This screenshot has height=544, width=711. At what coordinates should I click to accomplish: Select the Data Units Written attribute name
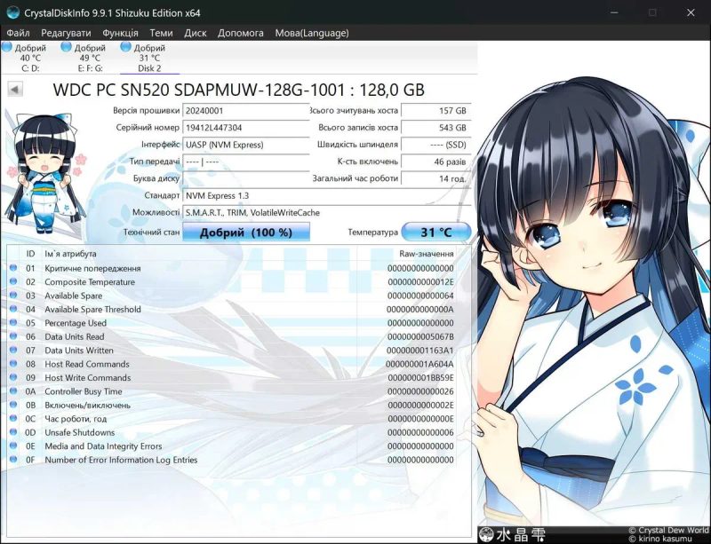[x=79, y=351]
